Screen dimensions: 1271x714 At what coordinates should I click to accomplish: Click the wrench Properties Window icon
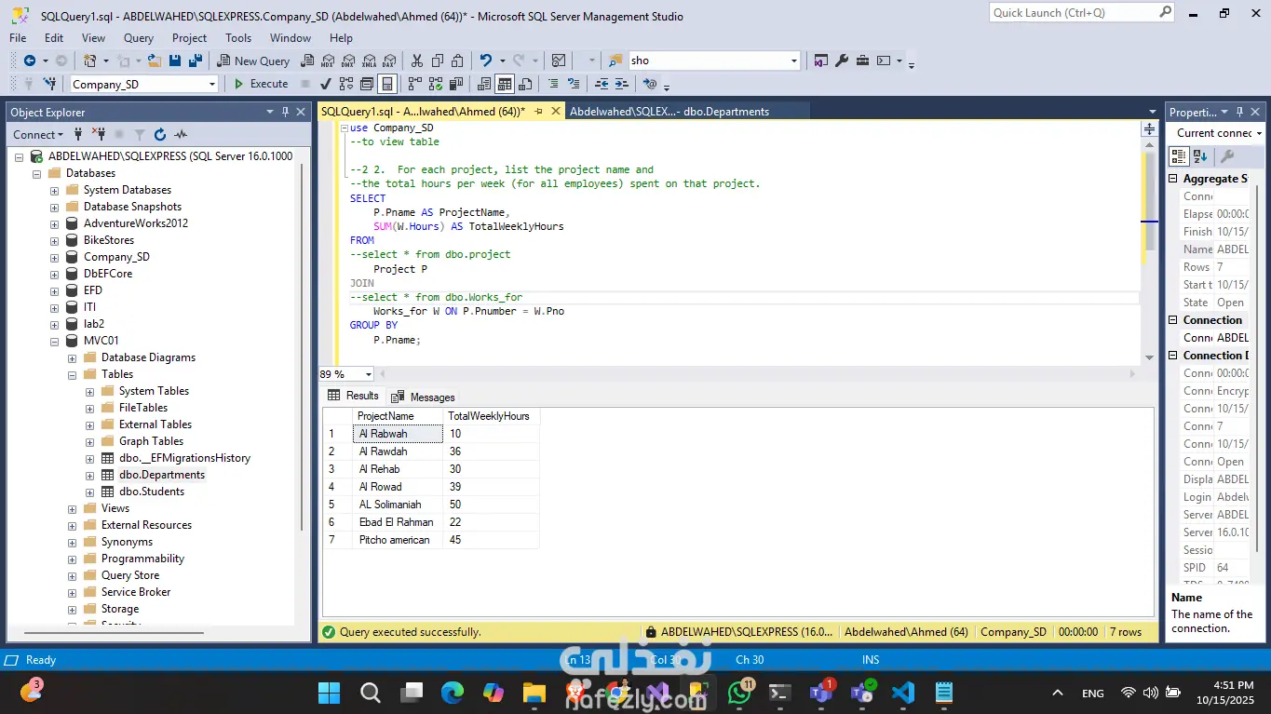842,61
